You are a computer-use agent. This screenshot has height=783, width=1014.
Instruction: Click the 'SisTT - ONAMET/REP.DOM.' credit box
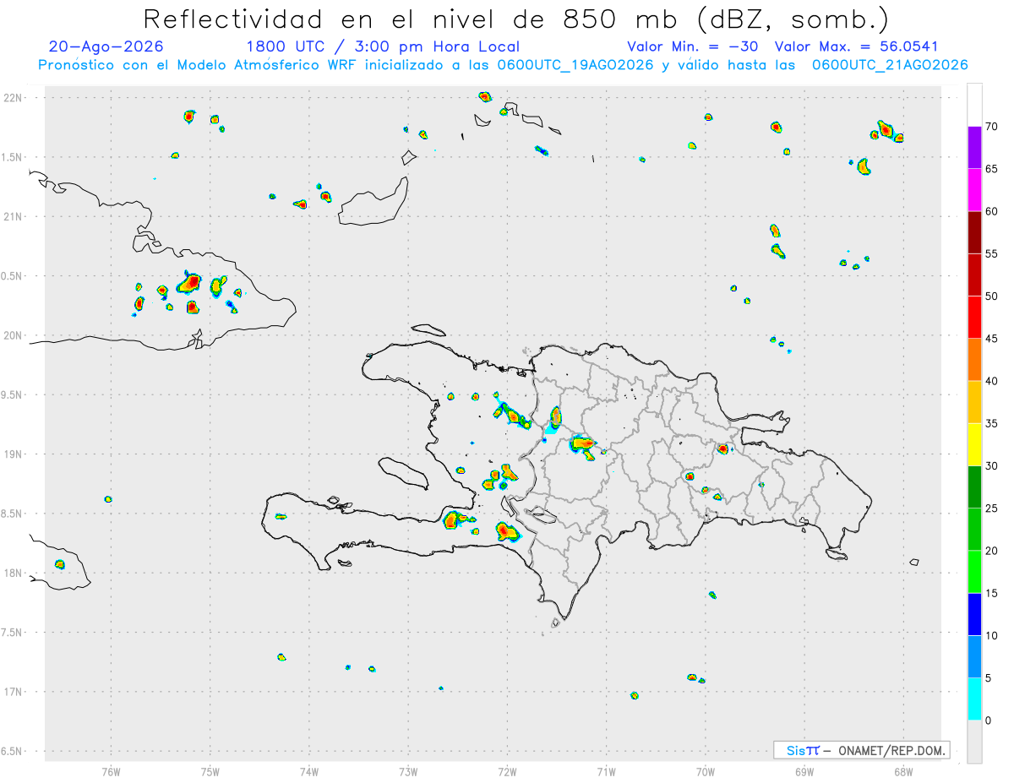point(861,750)
